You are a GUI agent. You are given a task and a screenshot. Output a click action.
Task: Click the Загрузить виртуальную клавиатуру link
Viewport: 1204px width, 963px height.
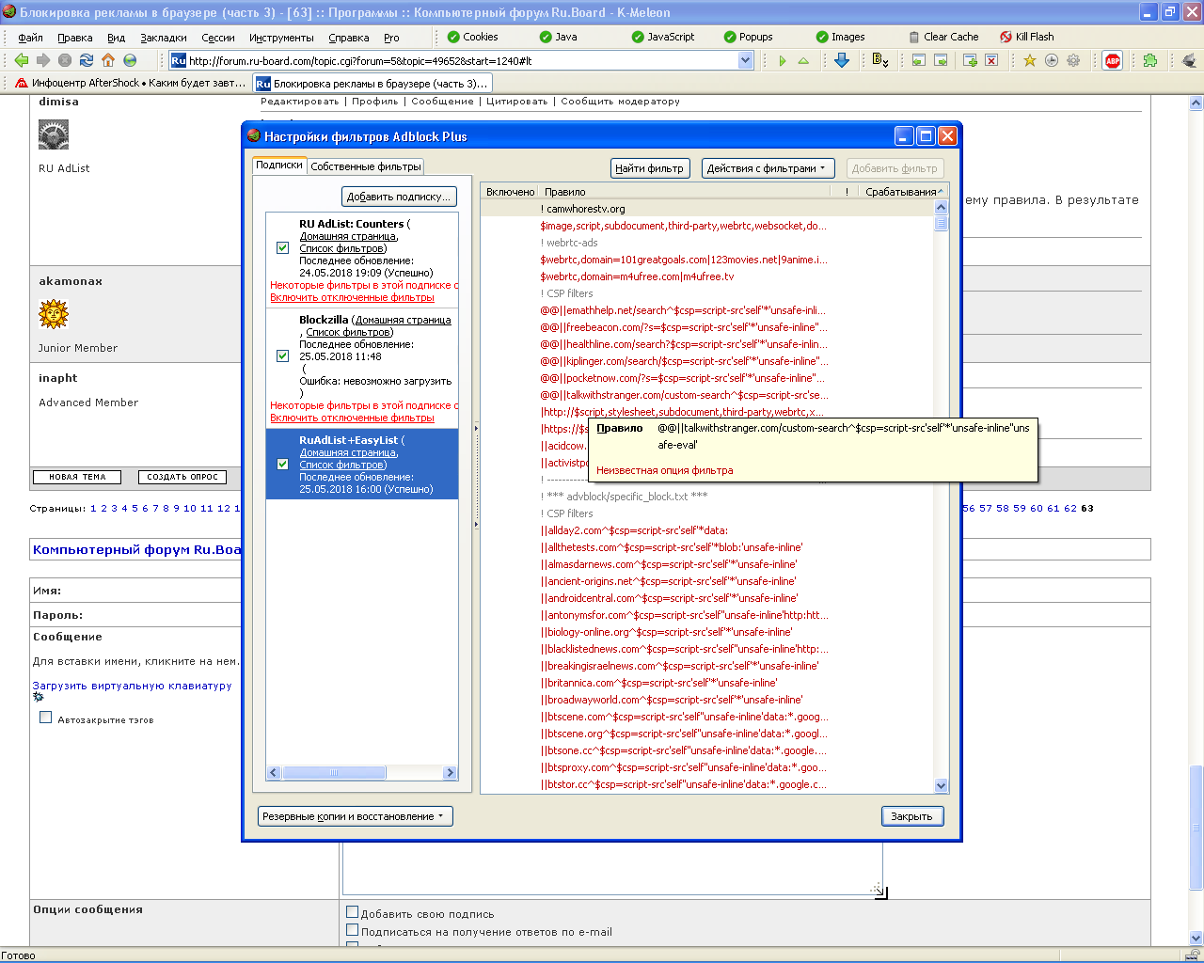tap(133, 686)
